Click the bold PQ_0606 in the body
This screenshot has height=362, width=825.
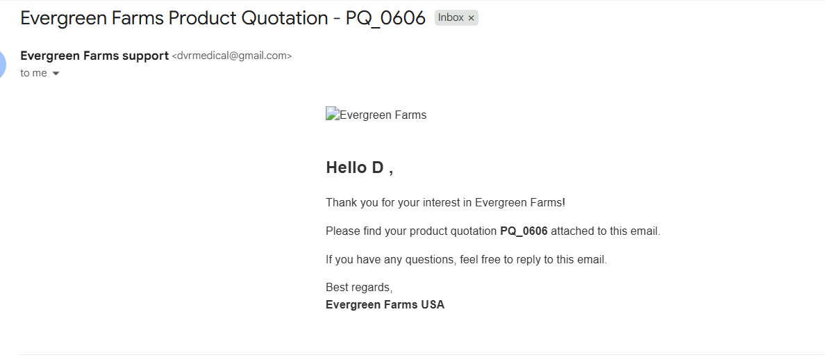(524, 231)
